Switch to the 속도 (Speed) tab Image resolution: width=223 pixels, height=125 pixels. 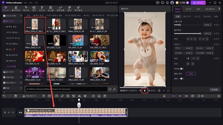pos(198,9)
